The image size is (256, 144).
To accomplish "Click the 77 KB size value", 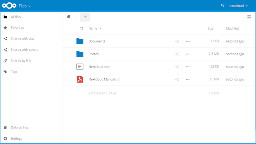I will [214, 41].
